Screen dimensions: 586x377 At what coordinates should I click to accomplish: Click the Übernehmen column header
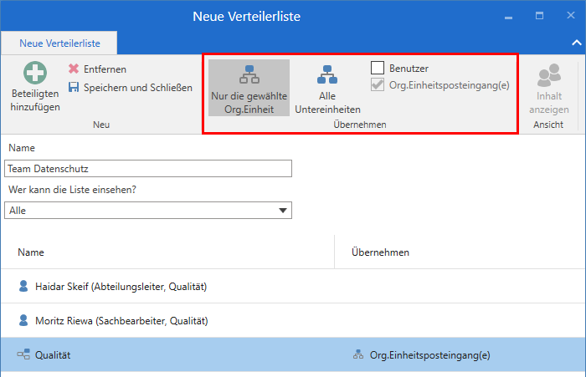click(380, 252)
